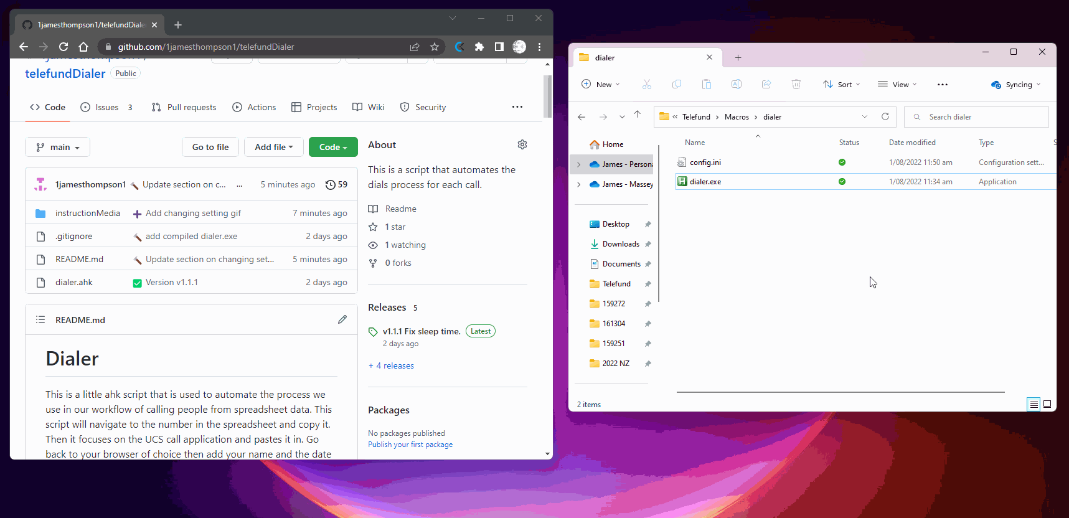Open the green Code dropdown
This screenshot has height=518, width=1069.
coord(333,147)
